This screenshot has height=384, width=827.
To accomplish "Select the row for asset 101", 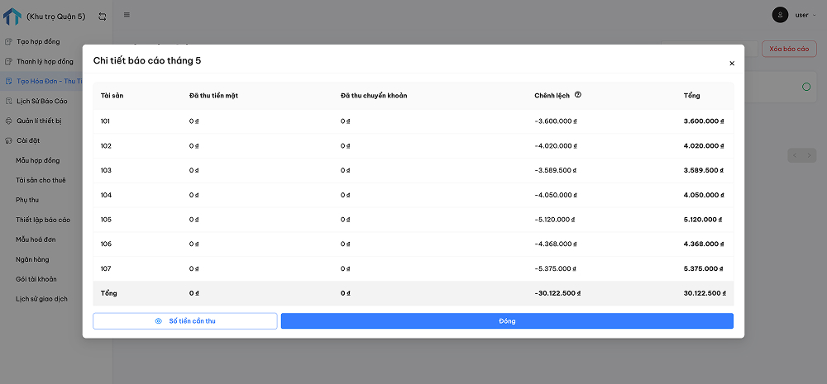I will (x=413, y=121).
